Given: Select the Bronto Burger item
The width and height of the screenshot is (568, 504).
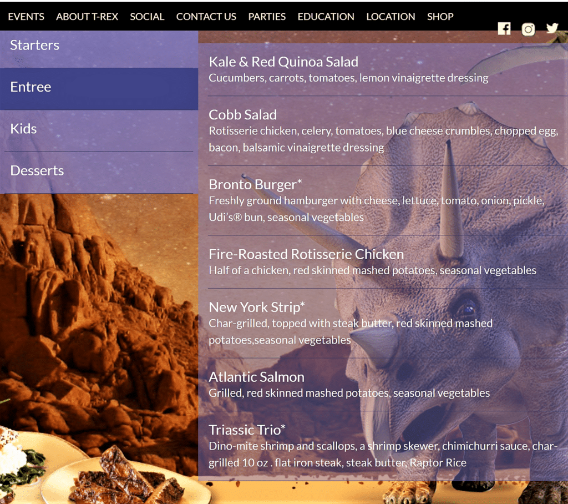Looking at the screenshot, I should click(255, 184).
